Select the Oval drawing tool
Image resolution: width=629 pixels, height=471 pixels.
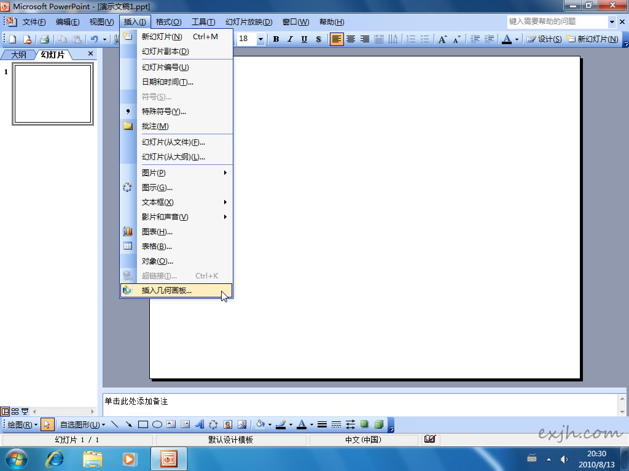(x=157, y=424)
